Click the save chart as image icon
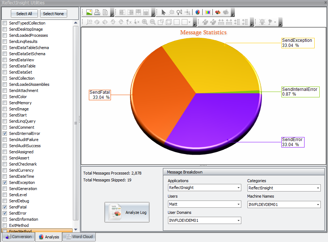 pyautogui.click(x=89, y=12)
